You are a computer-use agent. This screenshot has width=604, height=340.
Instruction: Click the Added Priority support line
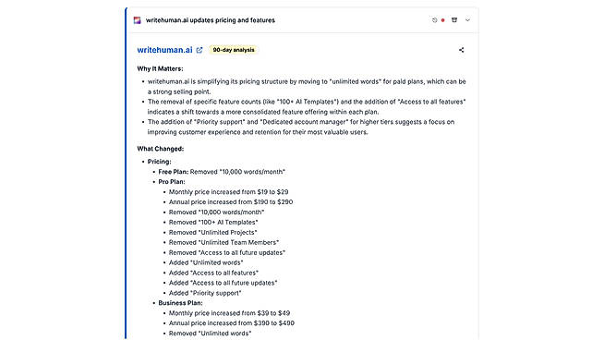pyautogui.click(x=205, y=293)
